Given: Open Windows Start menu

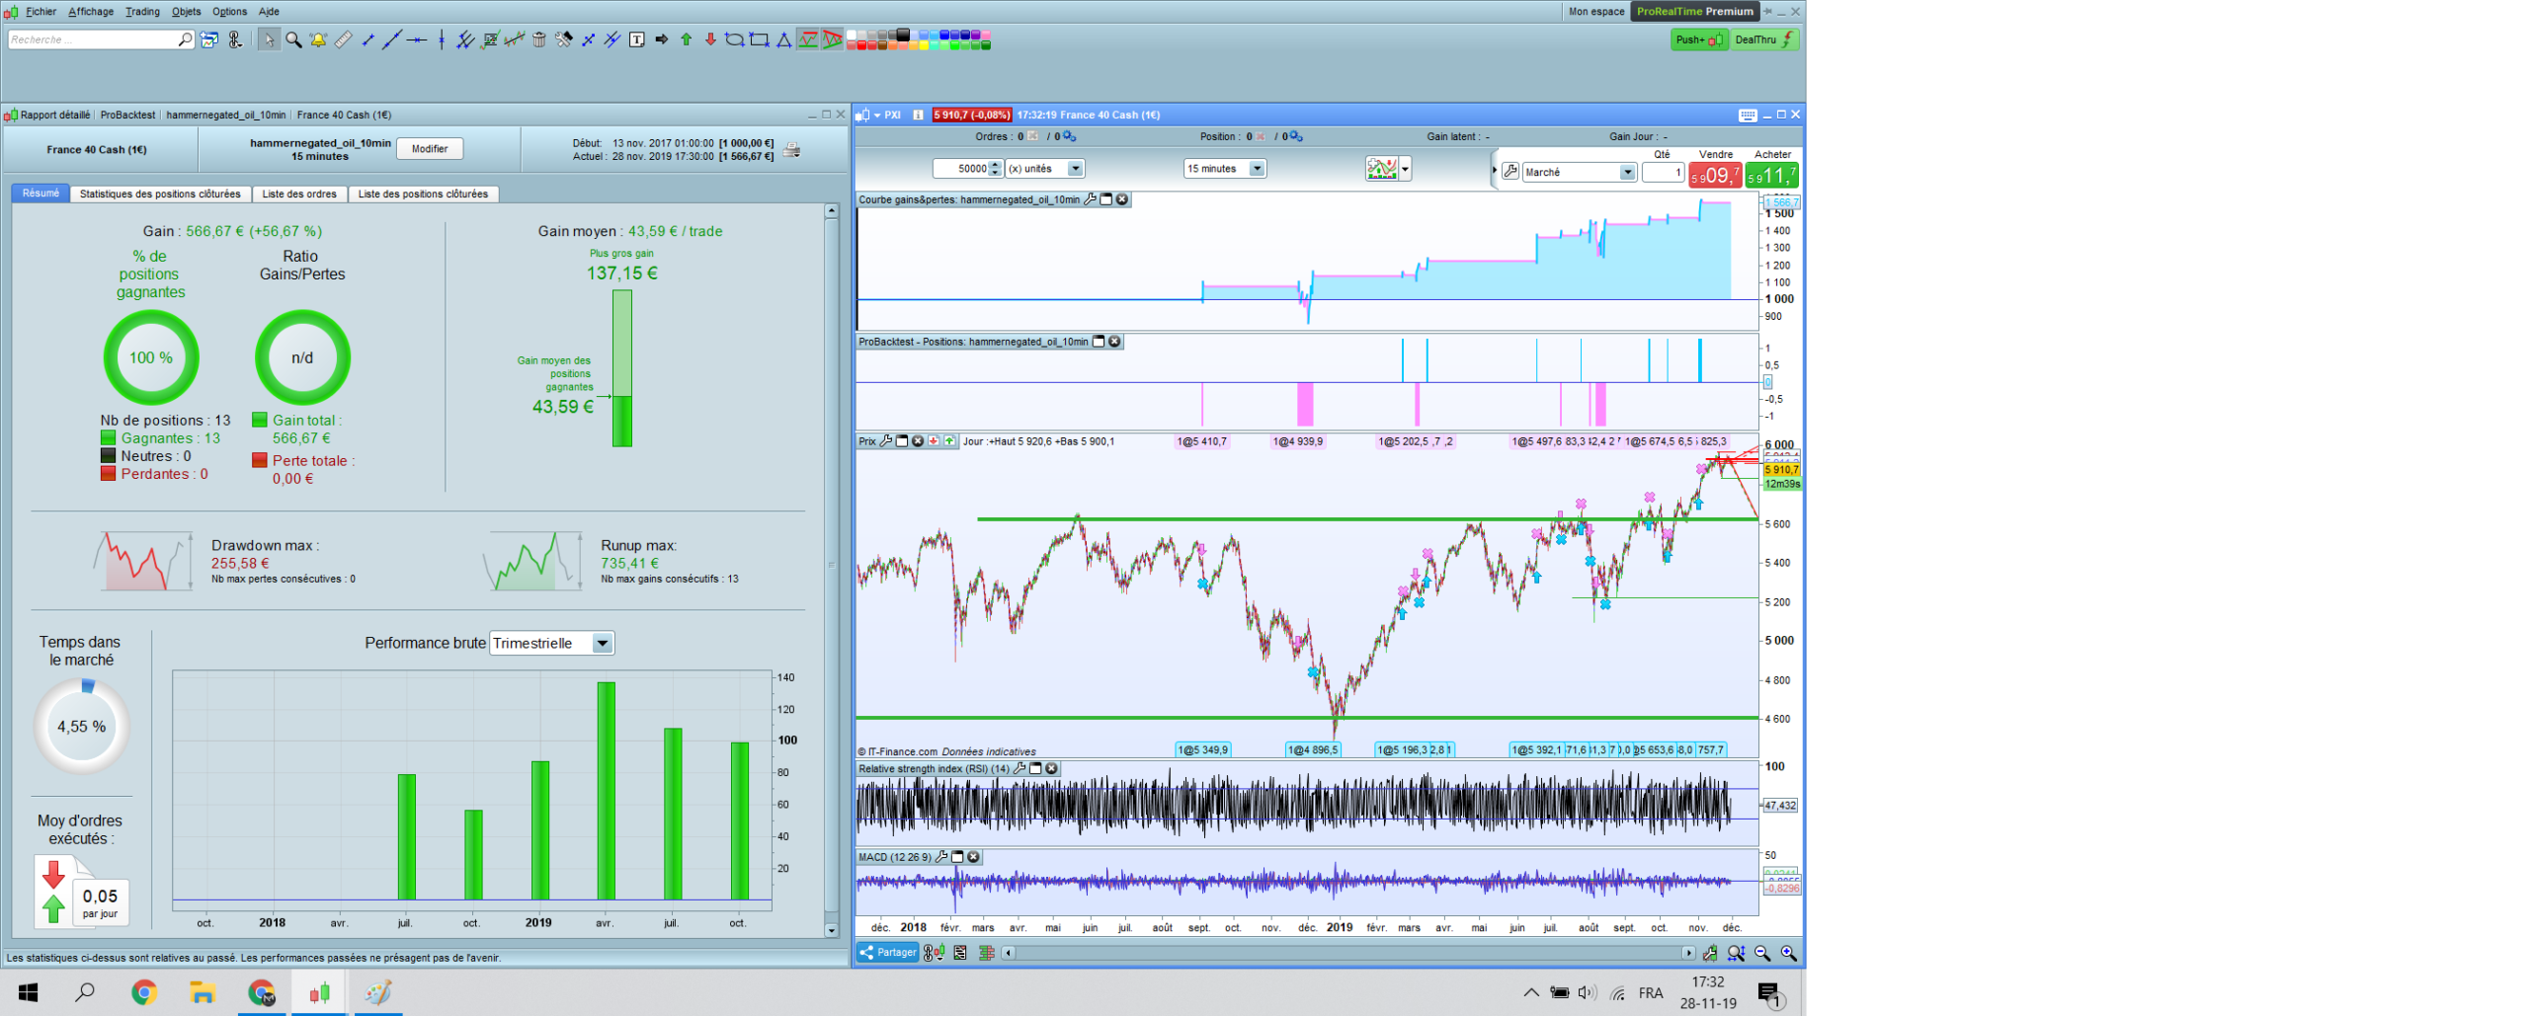Looking at the screenshot, I should click(x=28, y=992).
